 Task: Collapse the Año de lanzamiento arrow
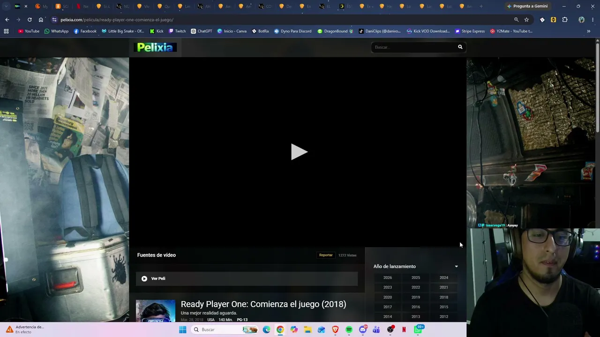click(x=457, y=266)
